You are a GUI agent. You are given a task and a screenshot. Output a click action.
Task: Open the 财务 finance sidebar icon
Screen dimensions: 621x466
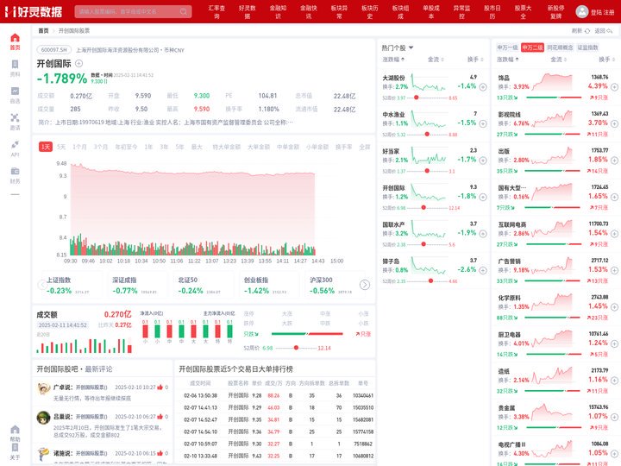pos(15,175)
